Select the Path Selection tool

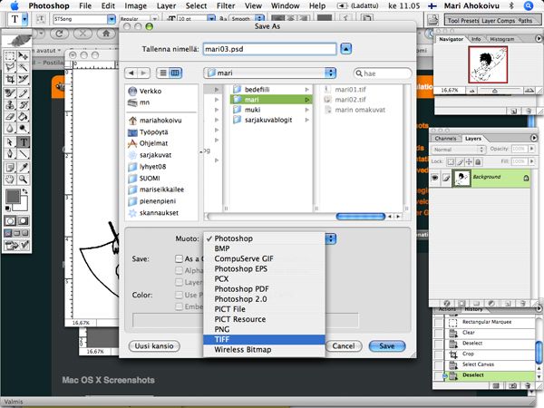click(10, 142)
